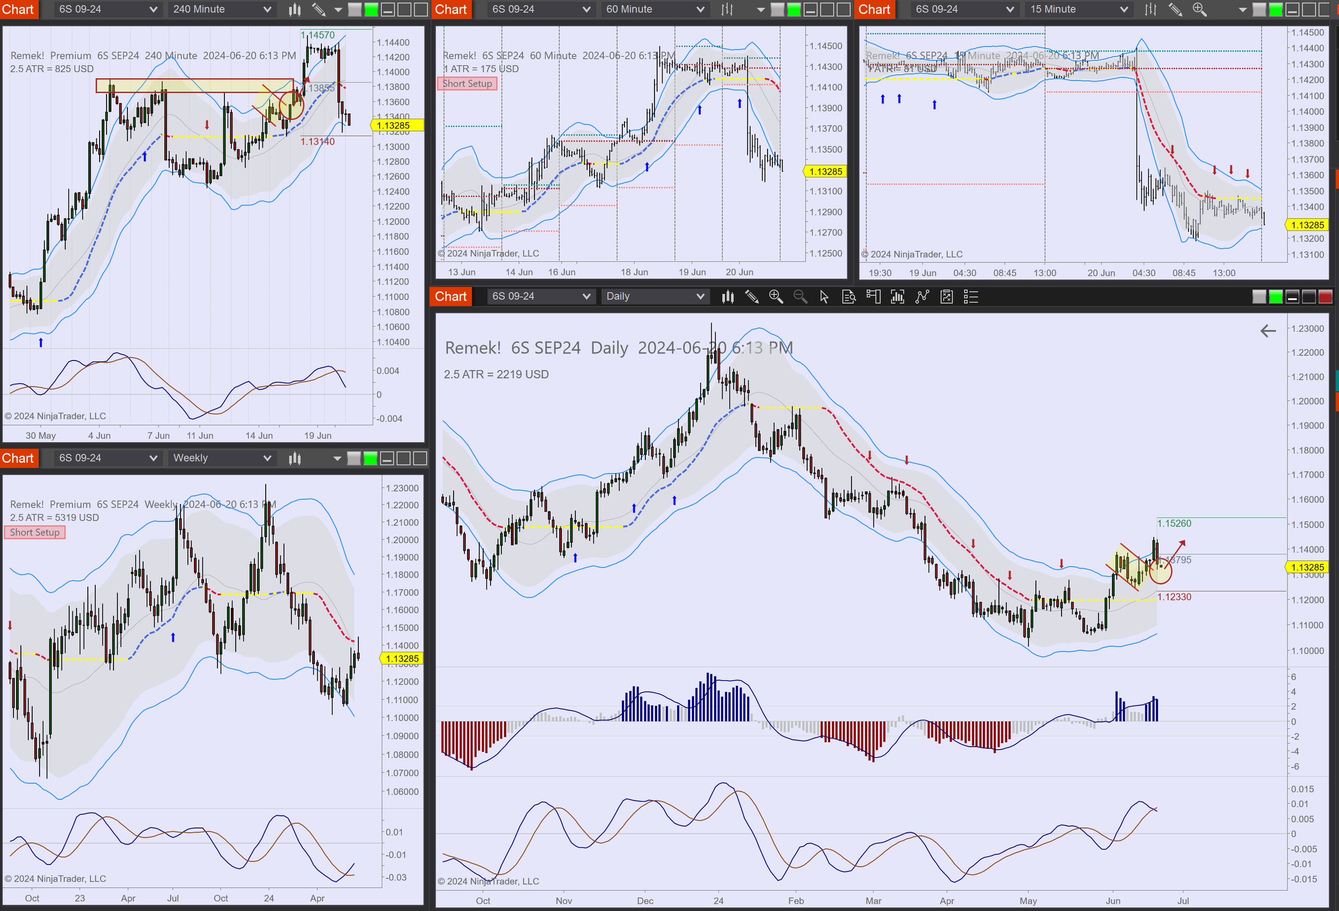Toggle the gray global crosshair on 60 Minute chart
1339x911 pixels.
pos(779,9)
